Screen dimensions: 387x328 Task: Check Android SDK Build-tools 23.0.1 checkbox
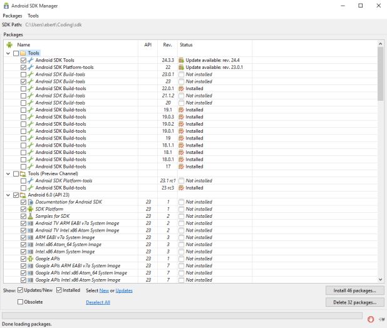point(23,74)
